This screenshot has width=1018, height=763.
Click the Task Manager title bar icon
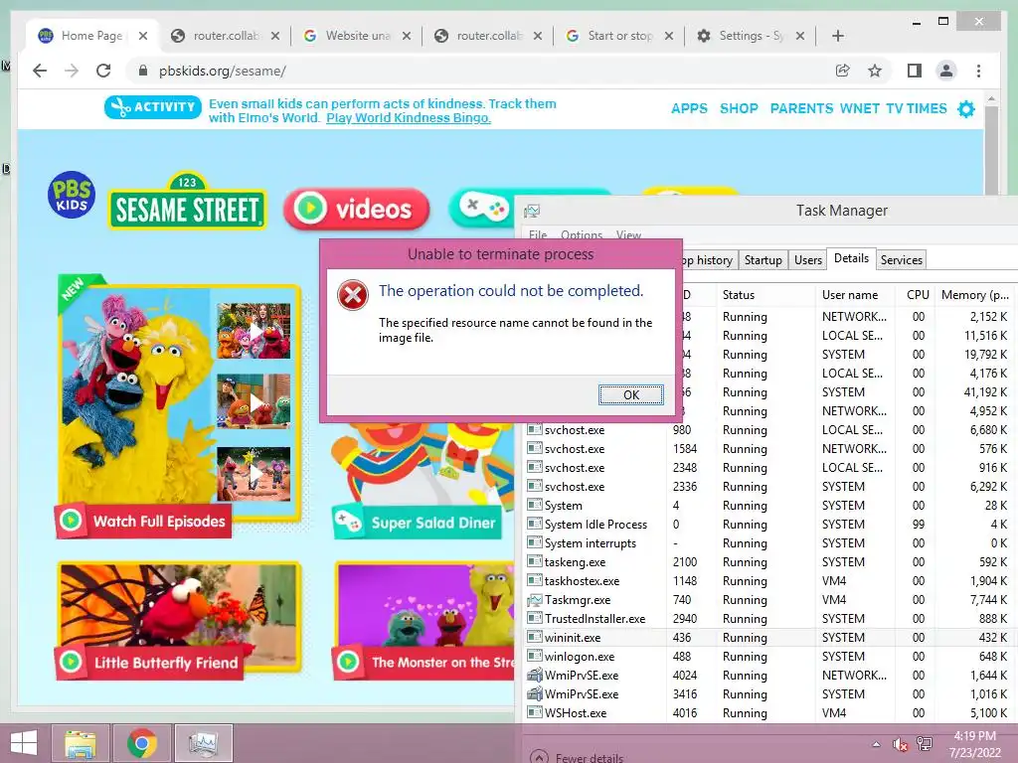[532, 211]
